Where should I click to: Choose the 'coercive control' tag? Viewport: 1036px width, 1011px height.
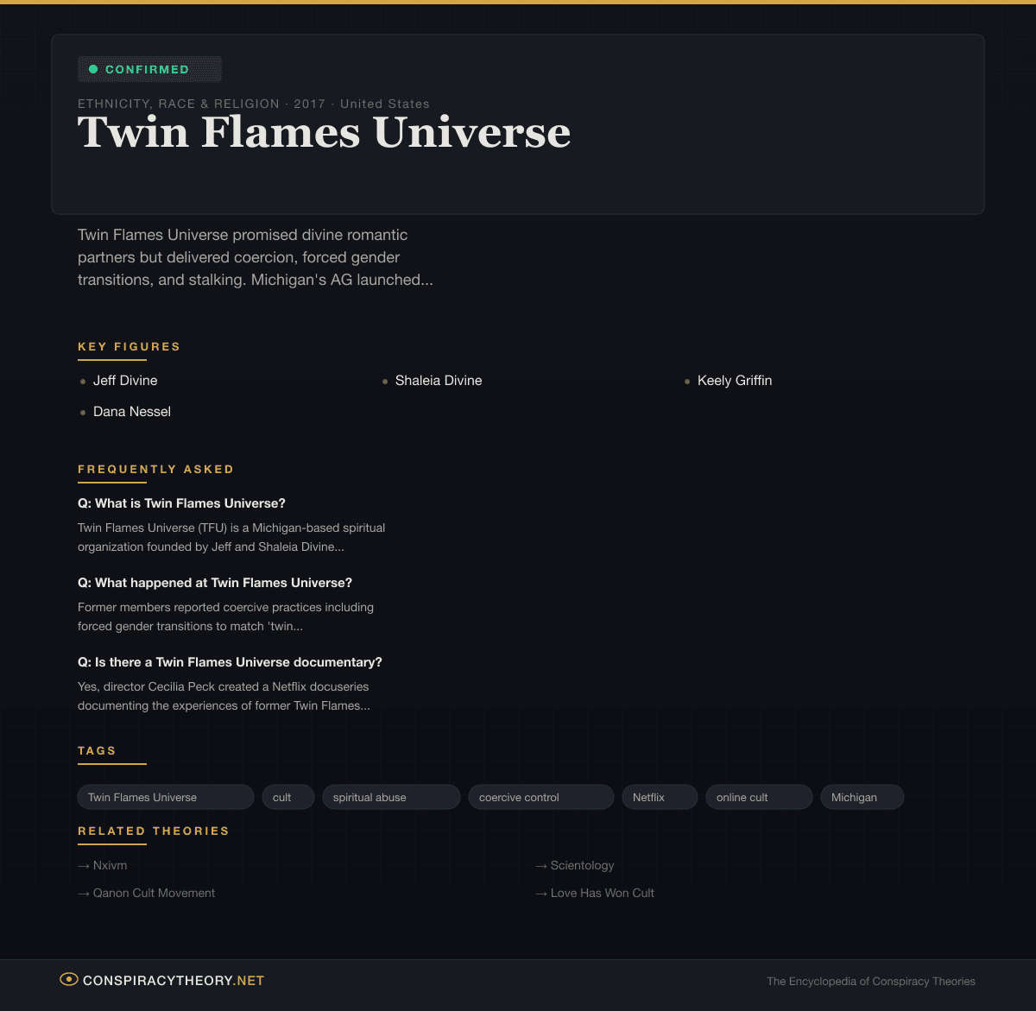pos(540,797)
